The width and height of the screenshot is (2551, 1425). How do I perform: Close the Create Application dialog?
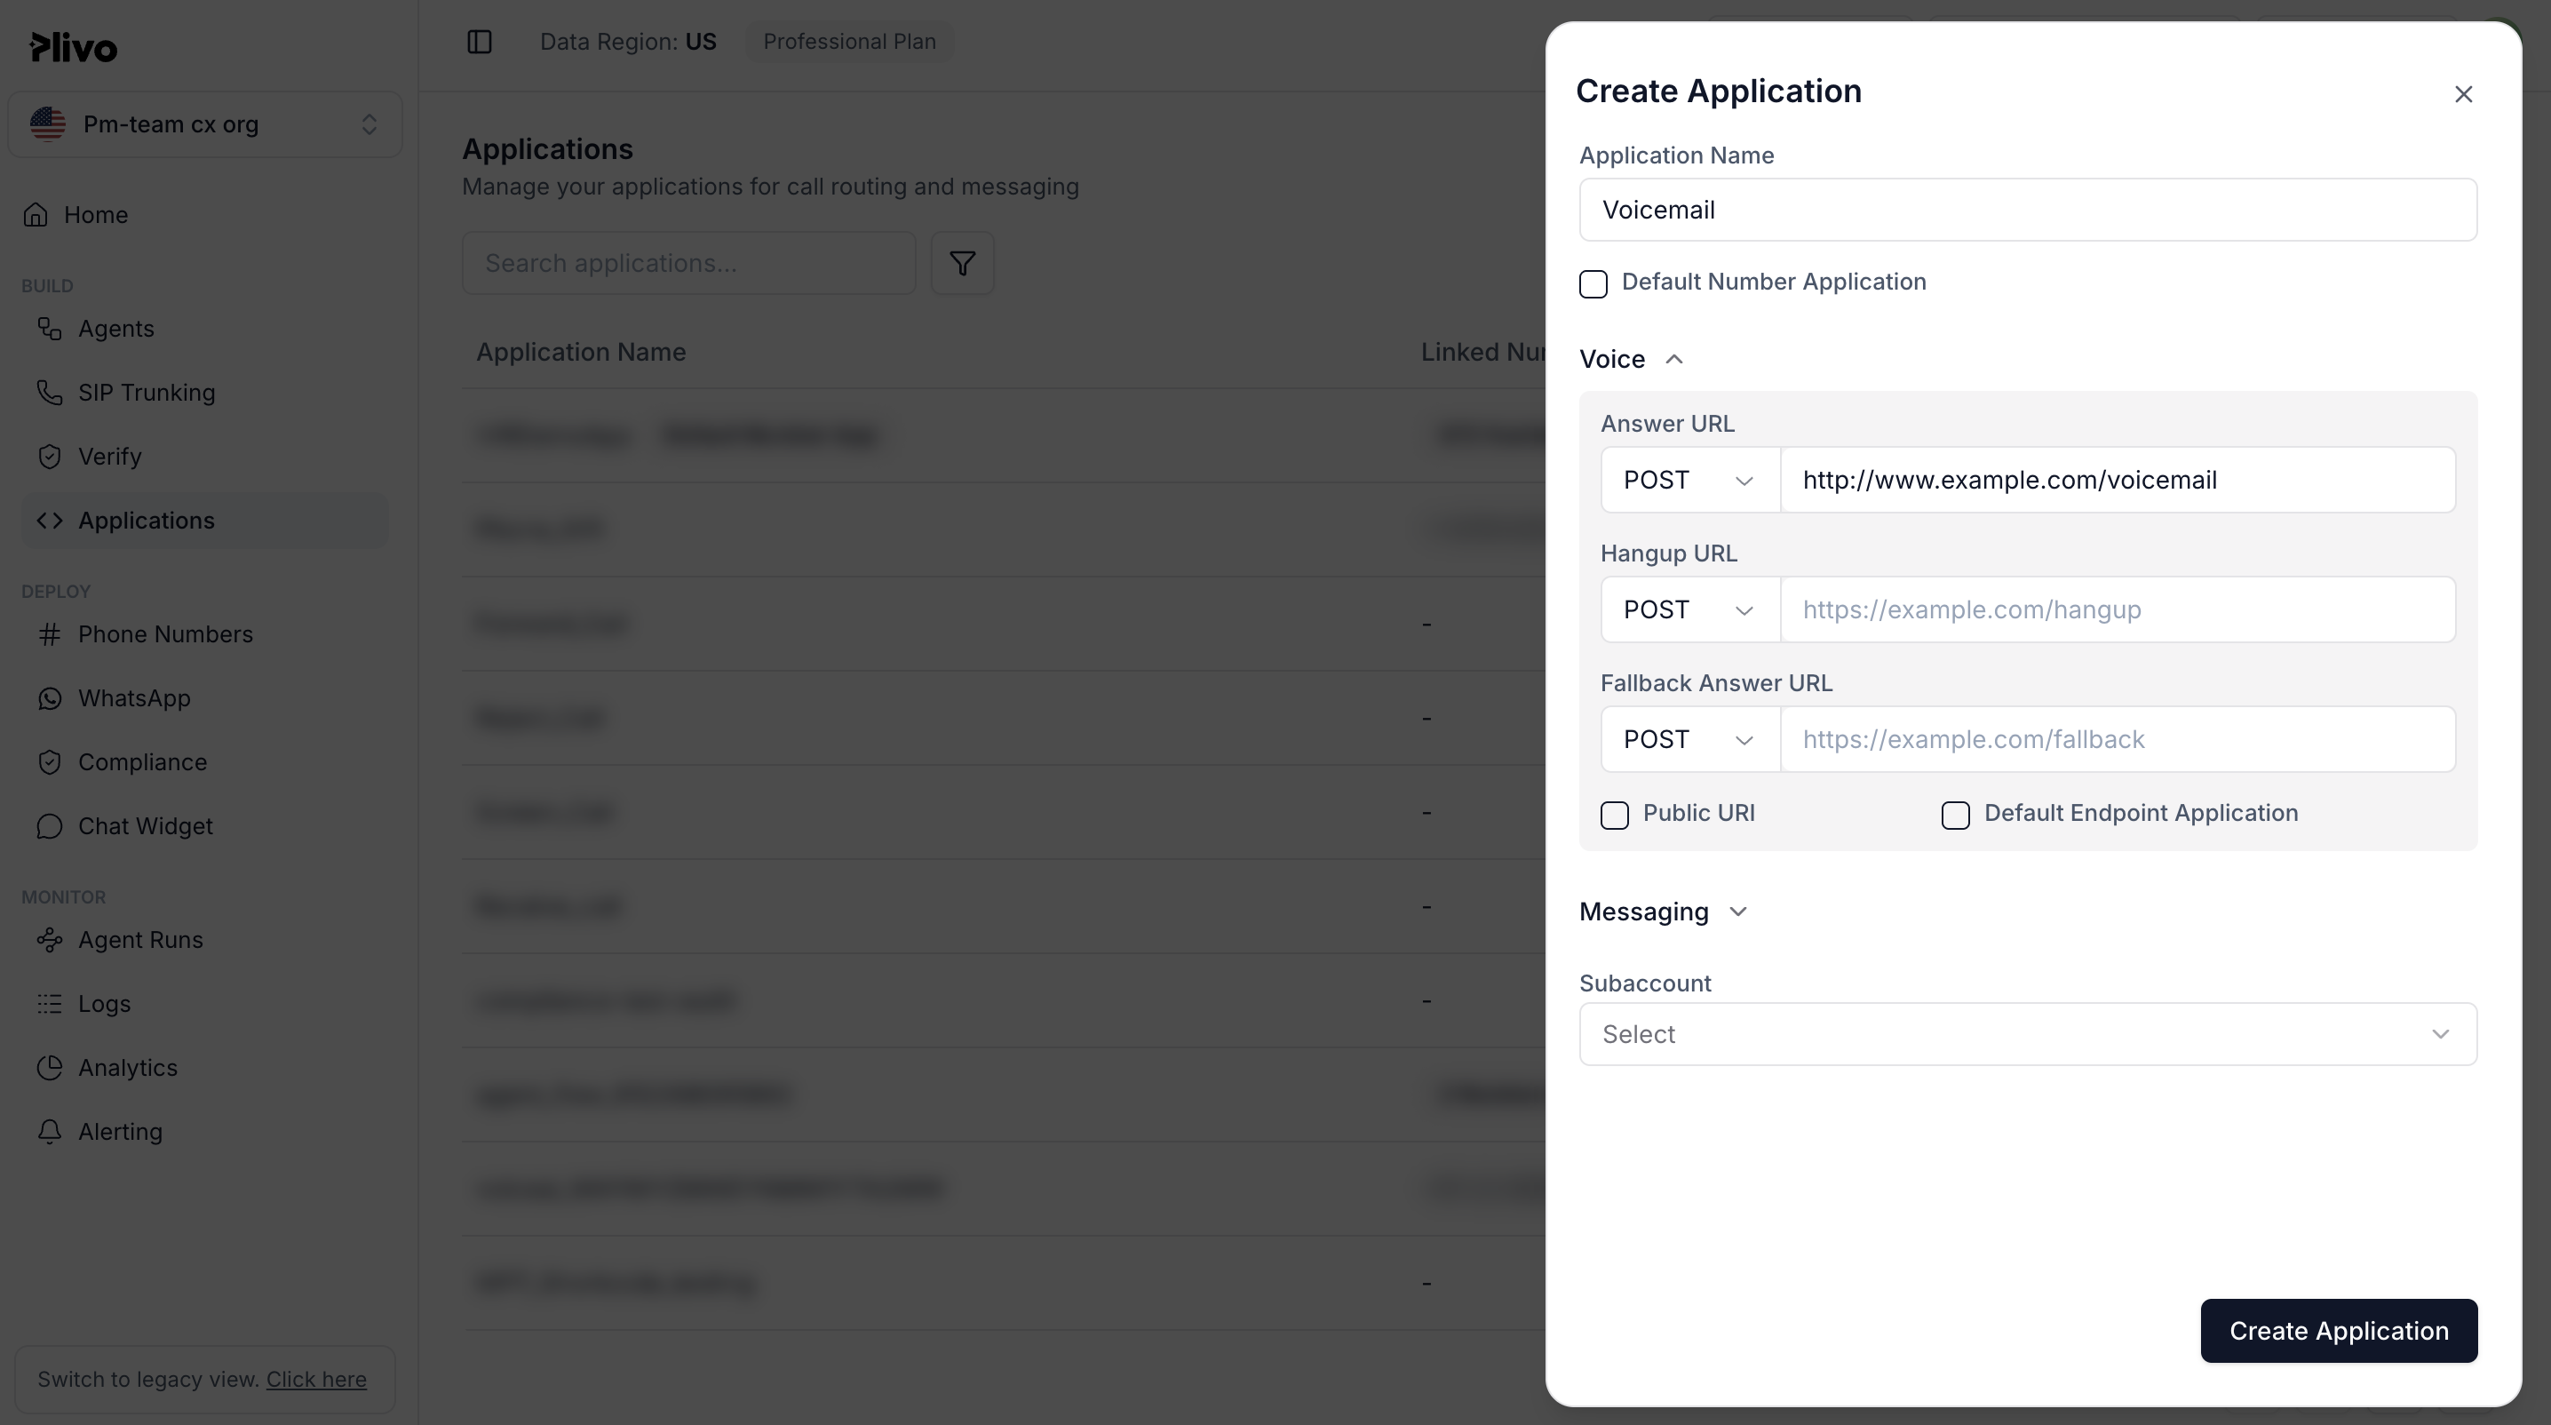pos(2464,94)
